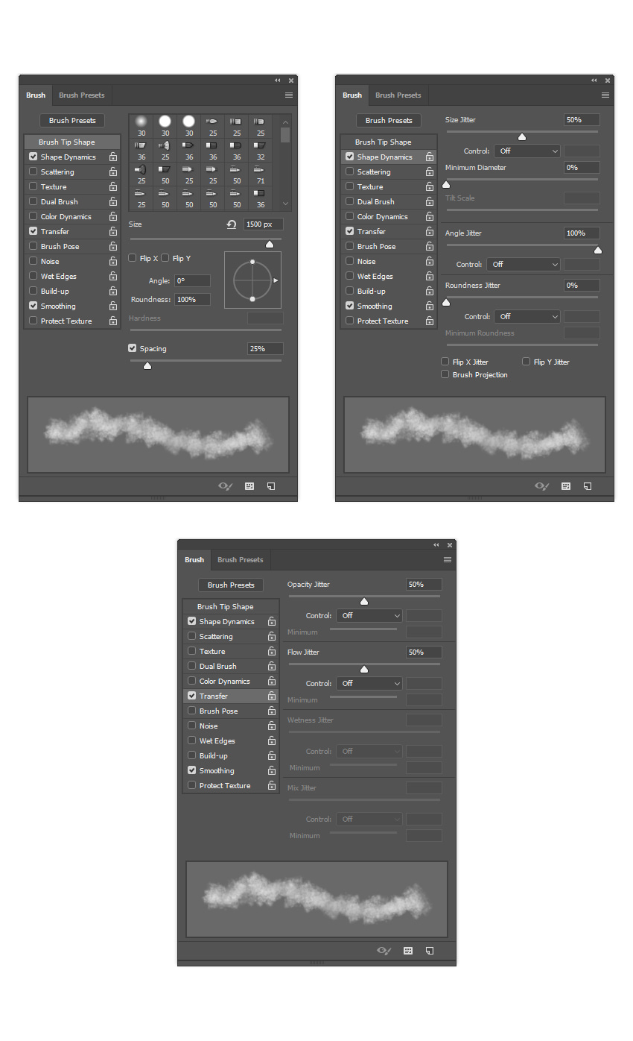The height and width of the screenshot is (1041, 633).
Task: Uncheck the Spacing checkbox
Action: 133,348
